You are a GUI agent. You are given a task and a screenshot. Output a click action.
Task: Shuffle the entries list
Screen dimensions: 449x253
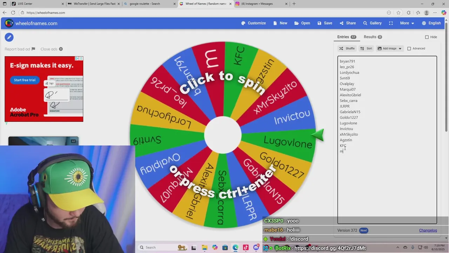(x=347, y=48)
